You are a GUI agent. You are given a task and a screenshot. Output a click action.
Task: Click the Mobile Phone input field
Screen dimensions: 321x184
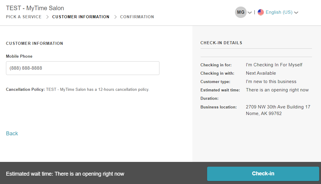click(83, 68)
